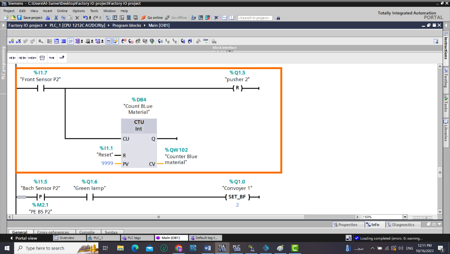Screen dimensions: 450x254
Task: Open the Insert menu
Action: click(x=48, y=11)
